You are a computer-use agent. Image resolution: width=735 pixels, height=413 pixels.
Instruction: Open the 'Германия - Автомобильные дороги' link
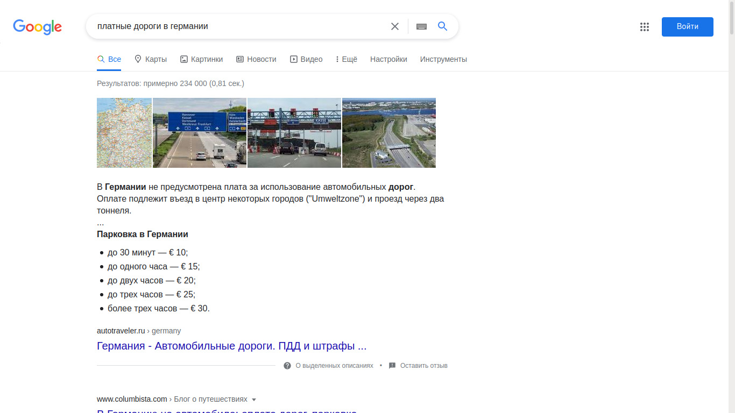point(231,346)
